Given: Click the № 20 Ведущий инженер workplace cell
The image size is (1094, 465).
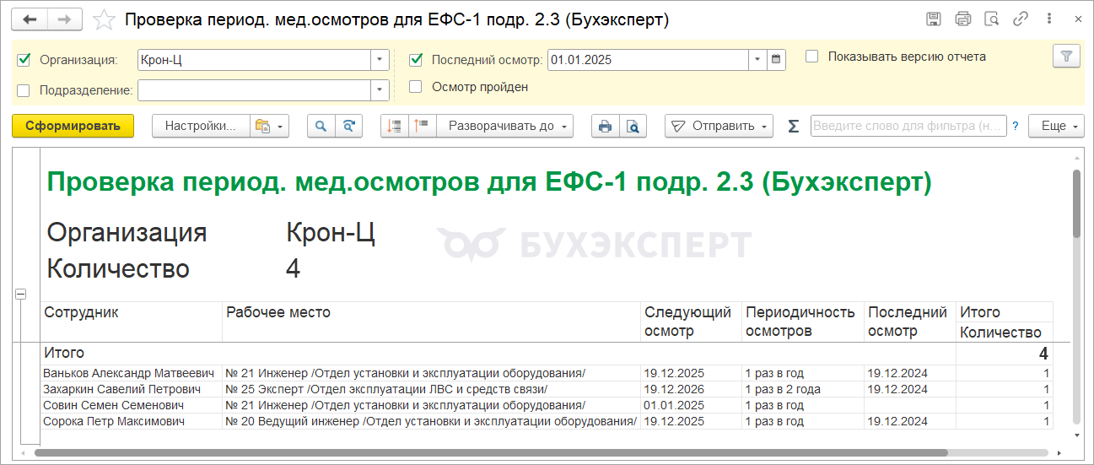Looking at the screenshot, I should (x=431, y=421).
